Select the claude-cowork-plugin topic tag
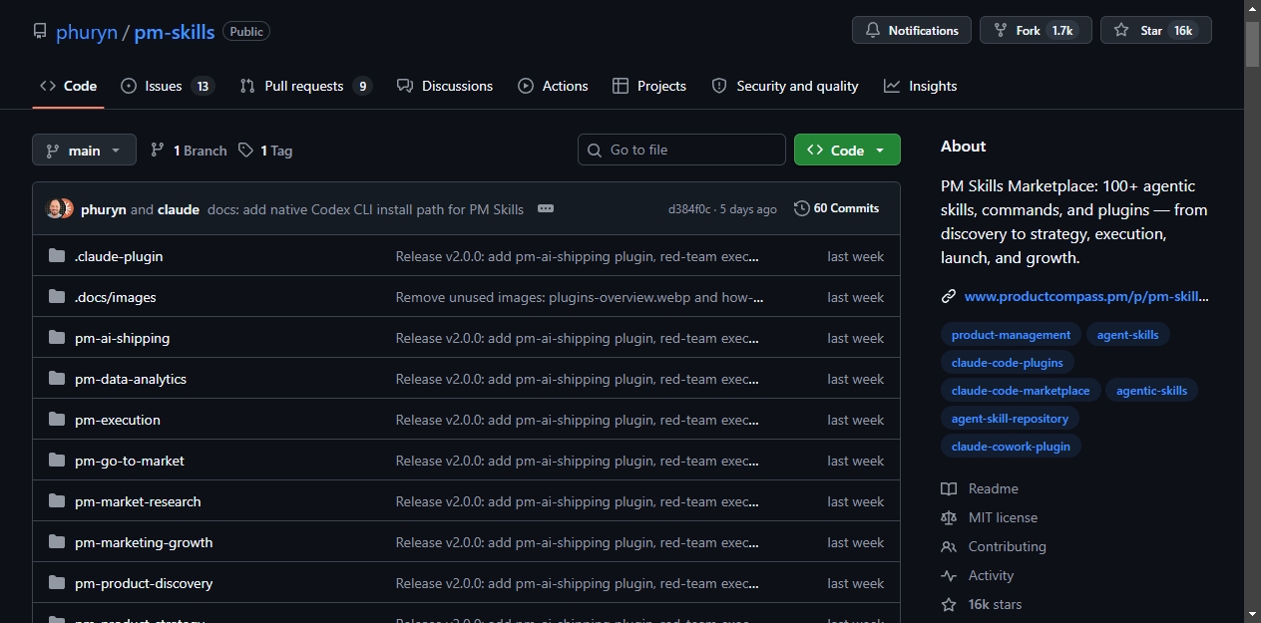1261x623 pixels. (1011, 447)
